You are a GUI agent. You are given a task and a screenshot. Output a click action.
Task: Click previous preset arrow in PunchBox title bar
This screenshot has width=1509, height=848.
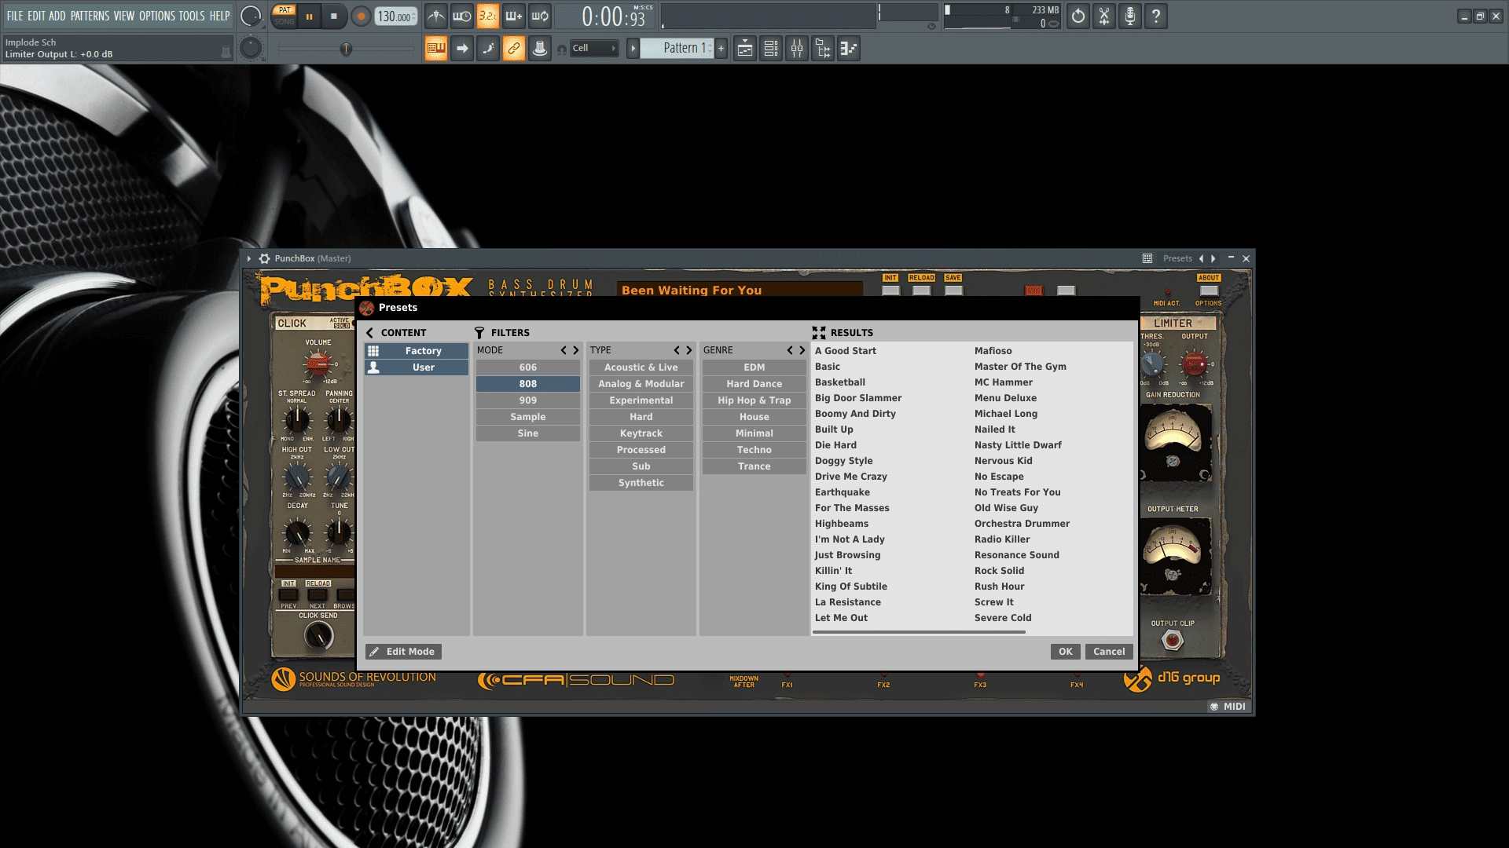click(1201, 258)
